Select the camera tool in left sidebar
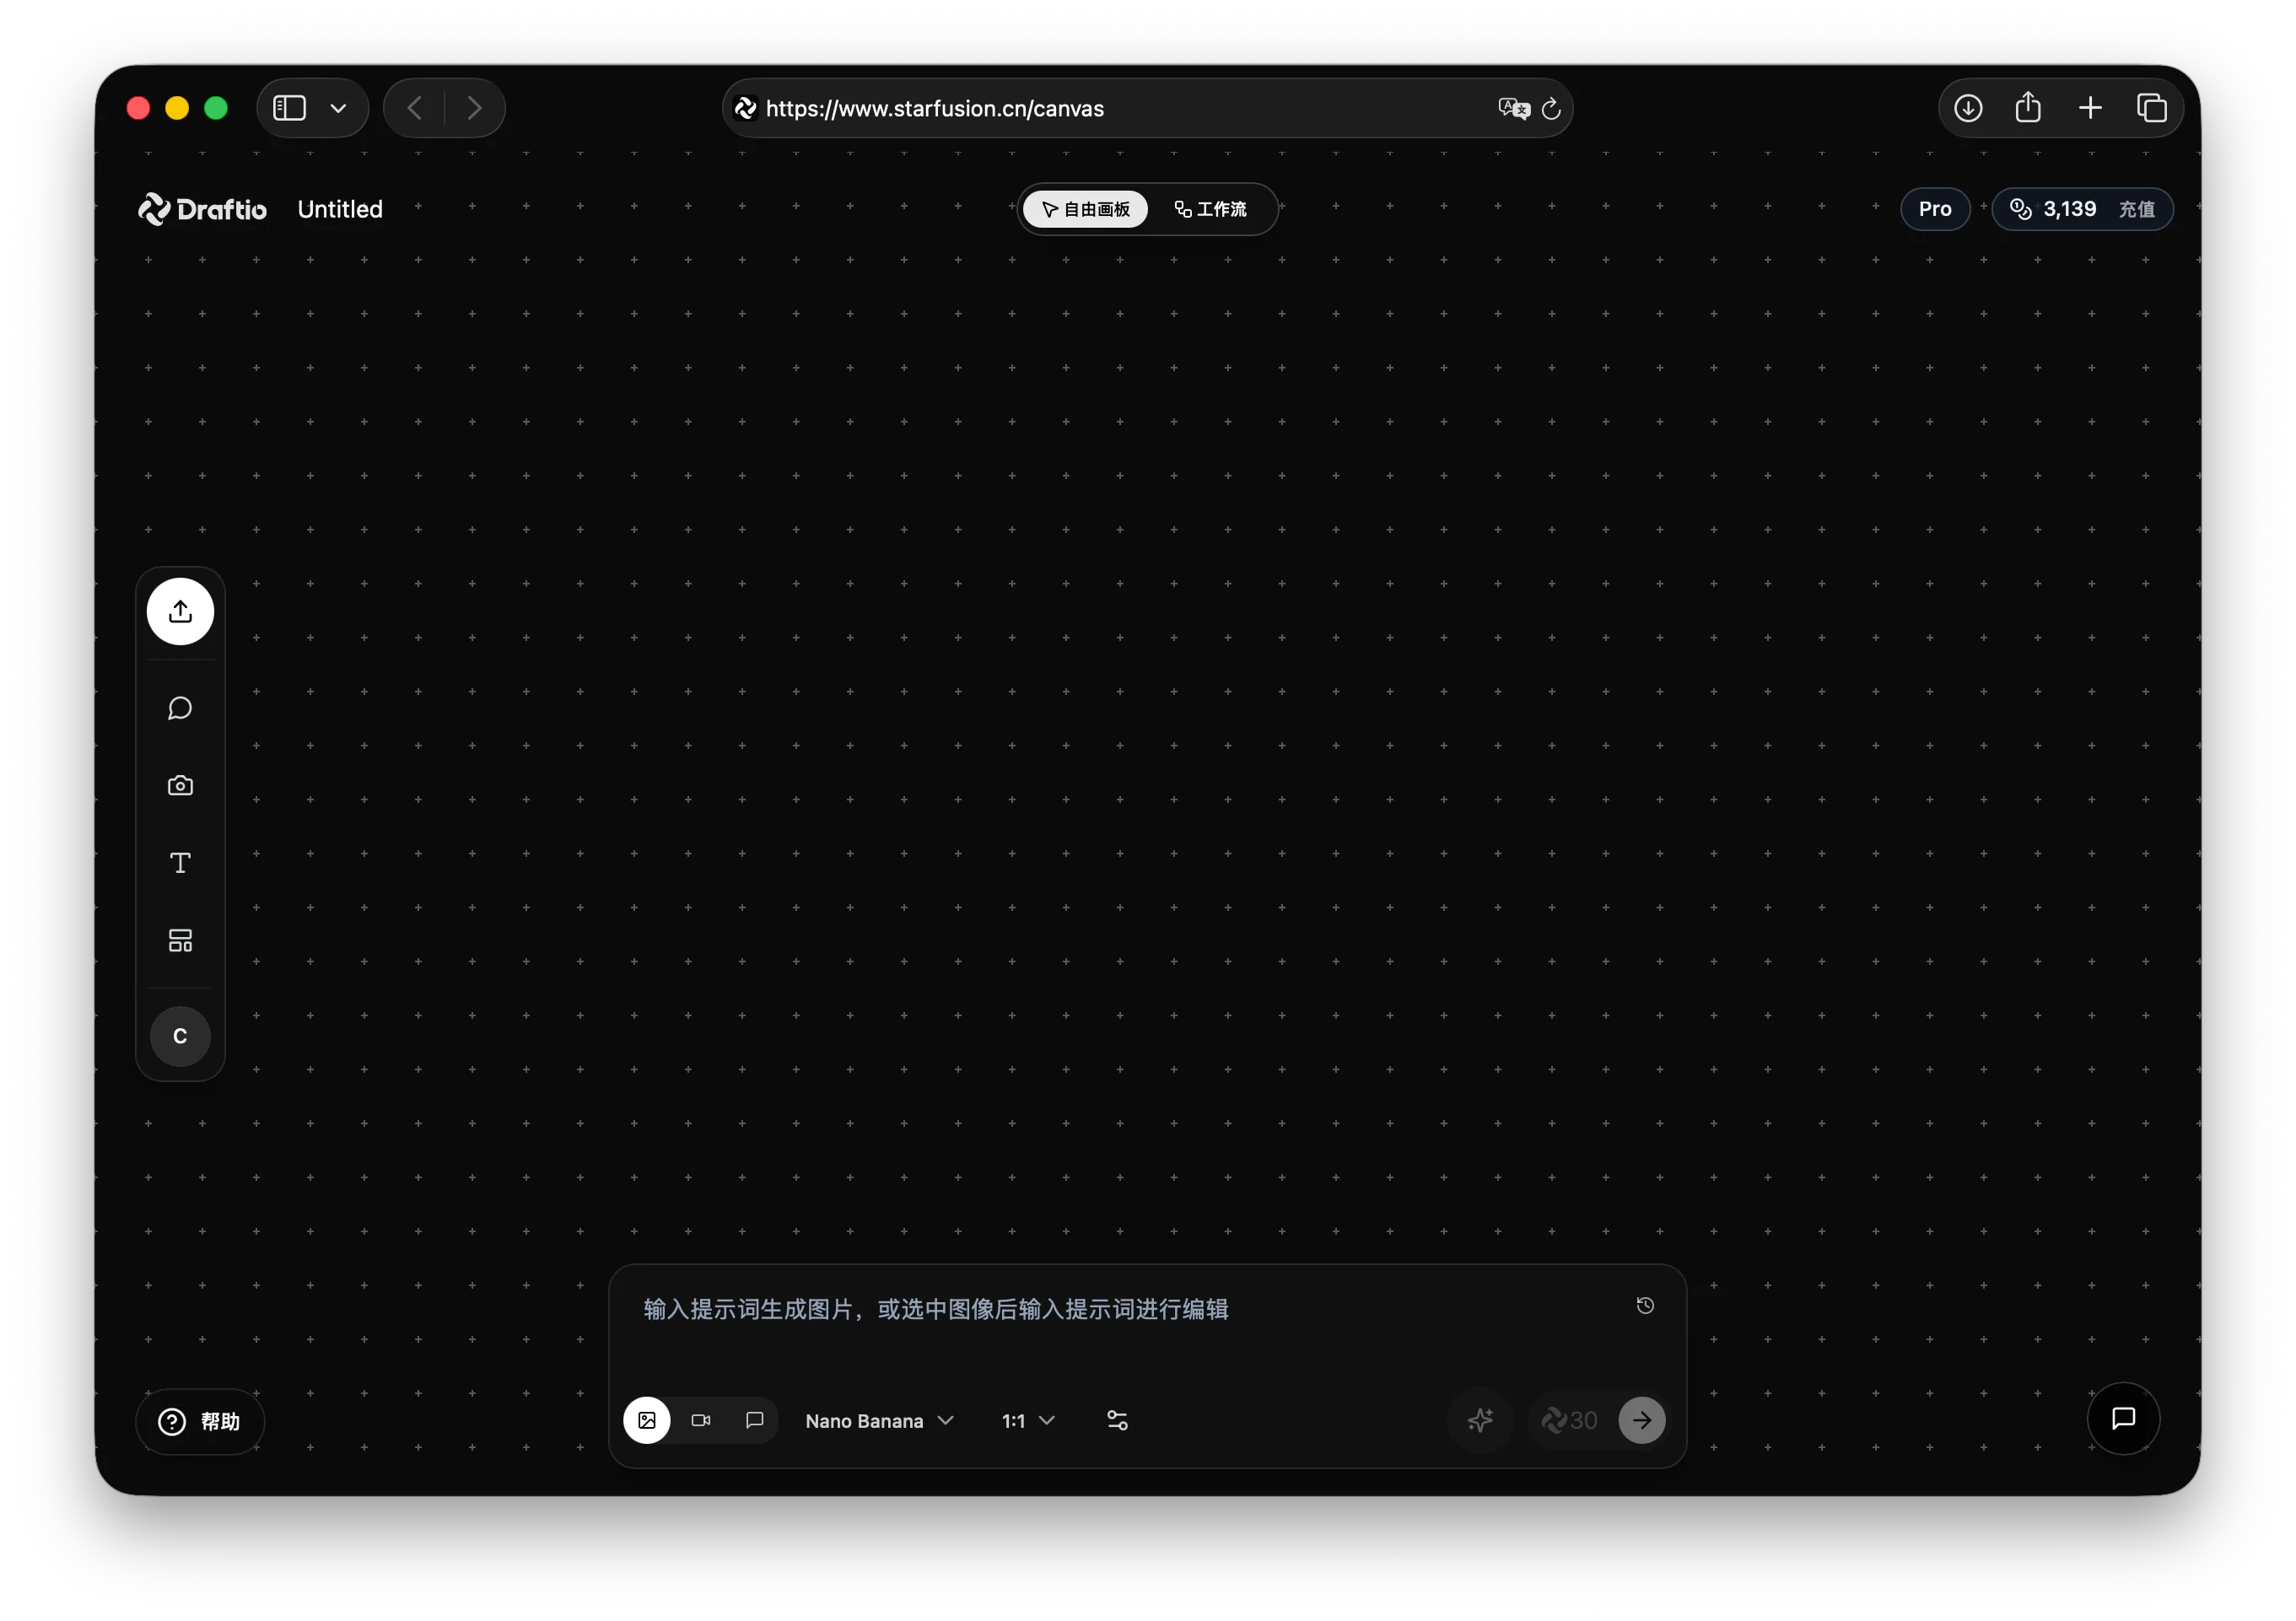Viewport: 2296px width, 1621px height. 180,785
